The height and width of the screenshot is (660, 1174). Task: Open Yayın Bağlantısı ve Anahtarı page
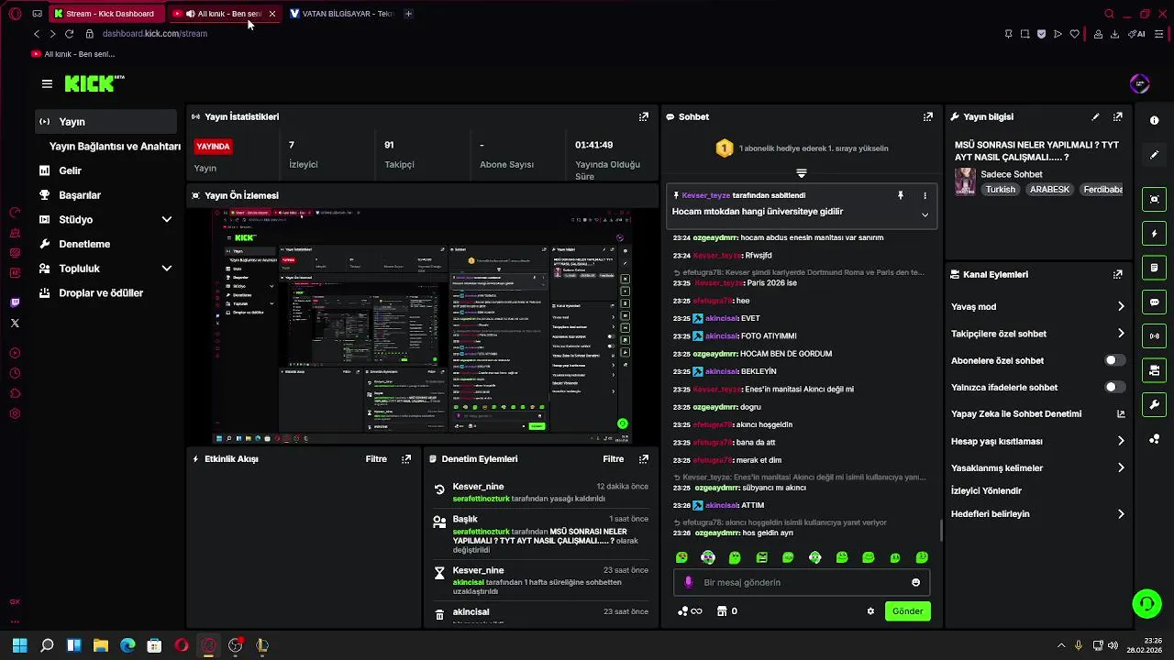[115, 146]
